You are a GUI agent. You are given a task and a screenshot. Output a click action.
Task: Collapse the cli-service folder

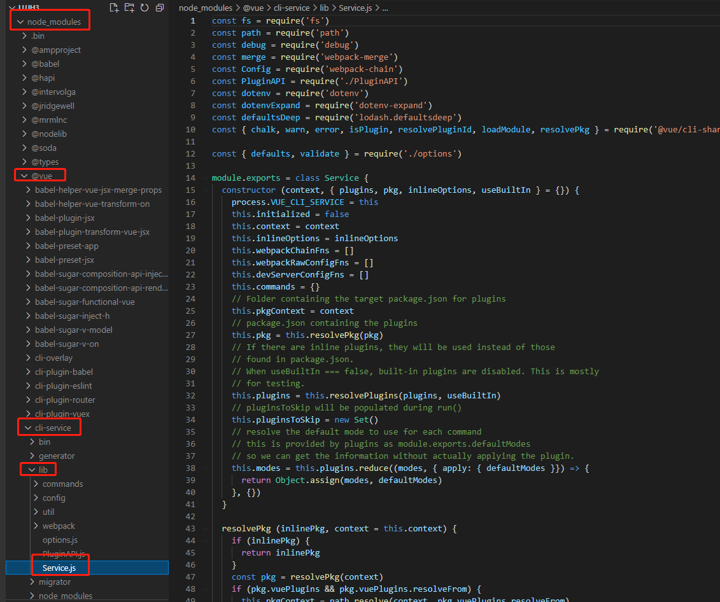pos(29,428)
